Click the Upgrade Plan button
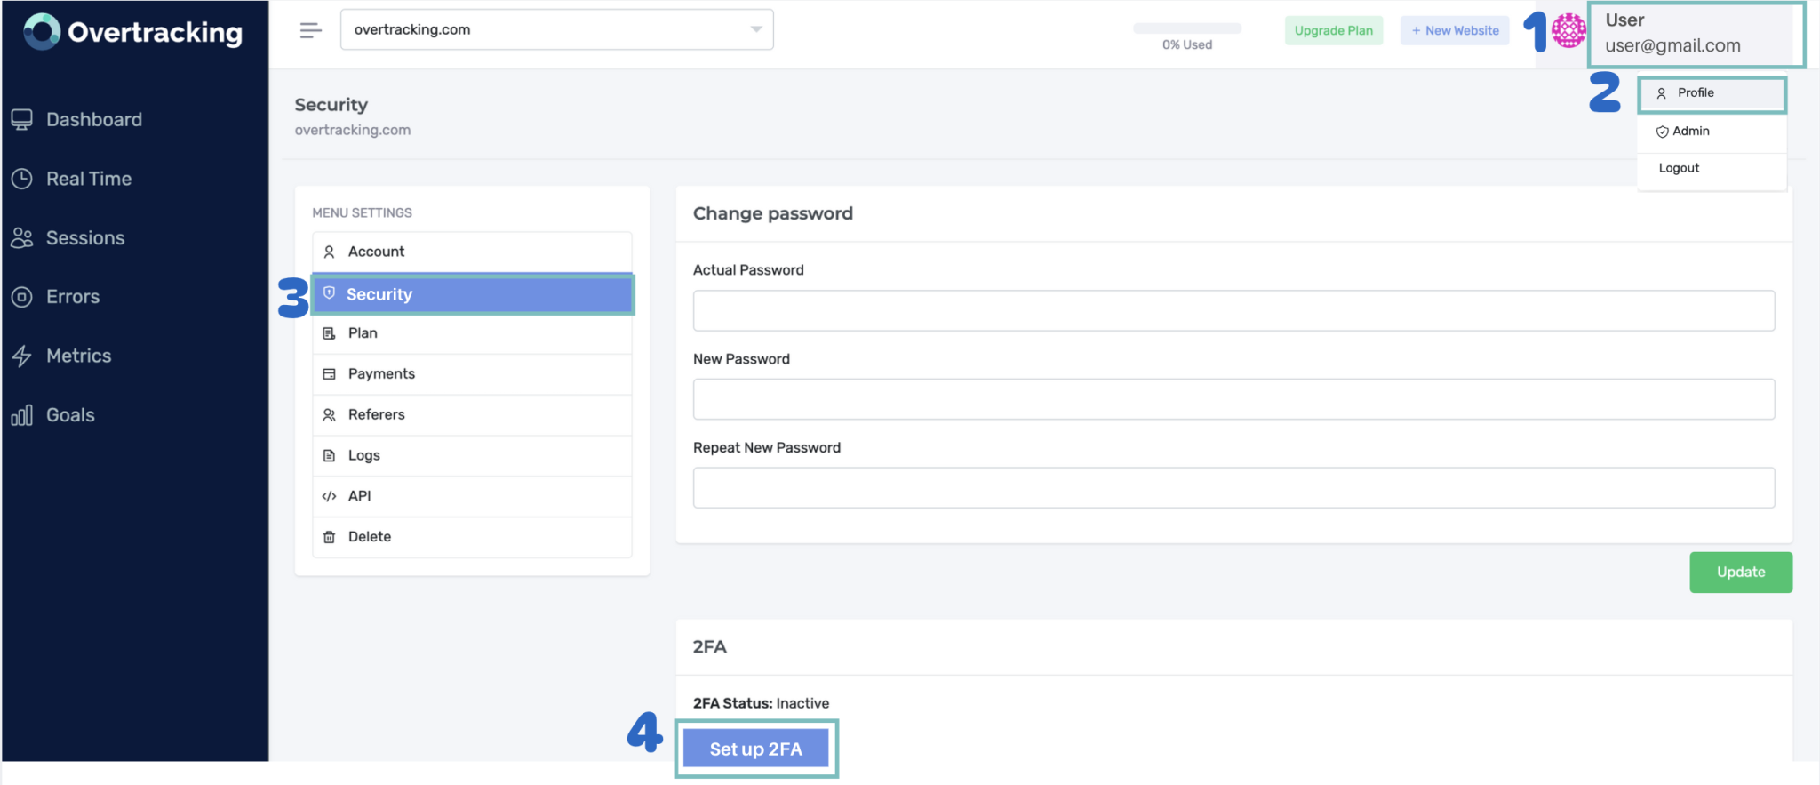The width and height of the screenshot is (1820, 785). 1333,30
